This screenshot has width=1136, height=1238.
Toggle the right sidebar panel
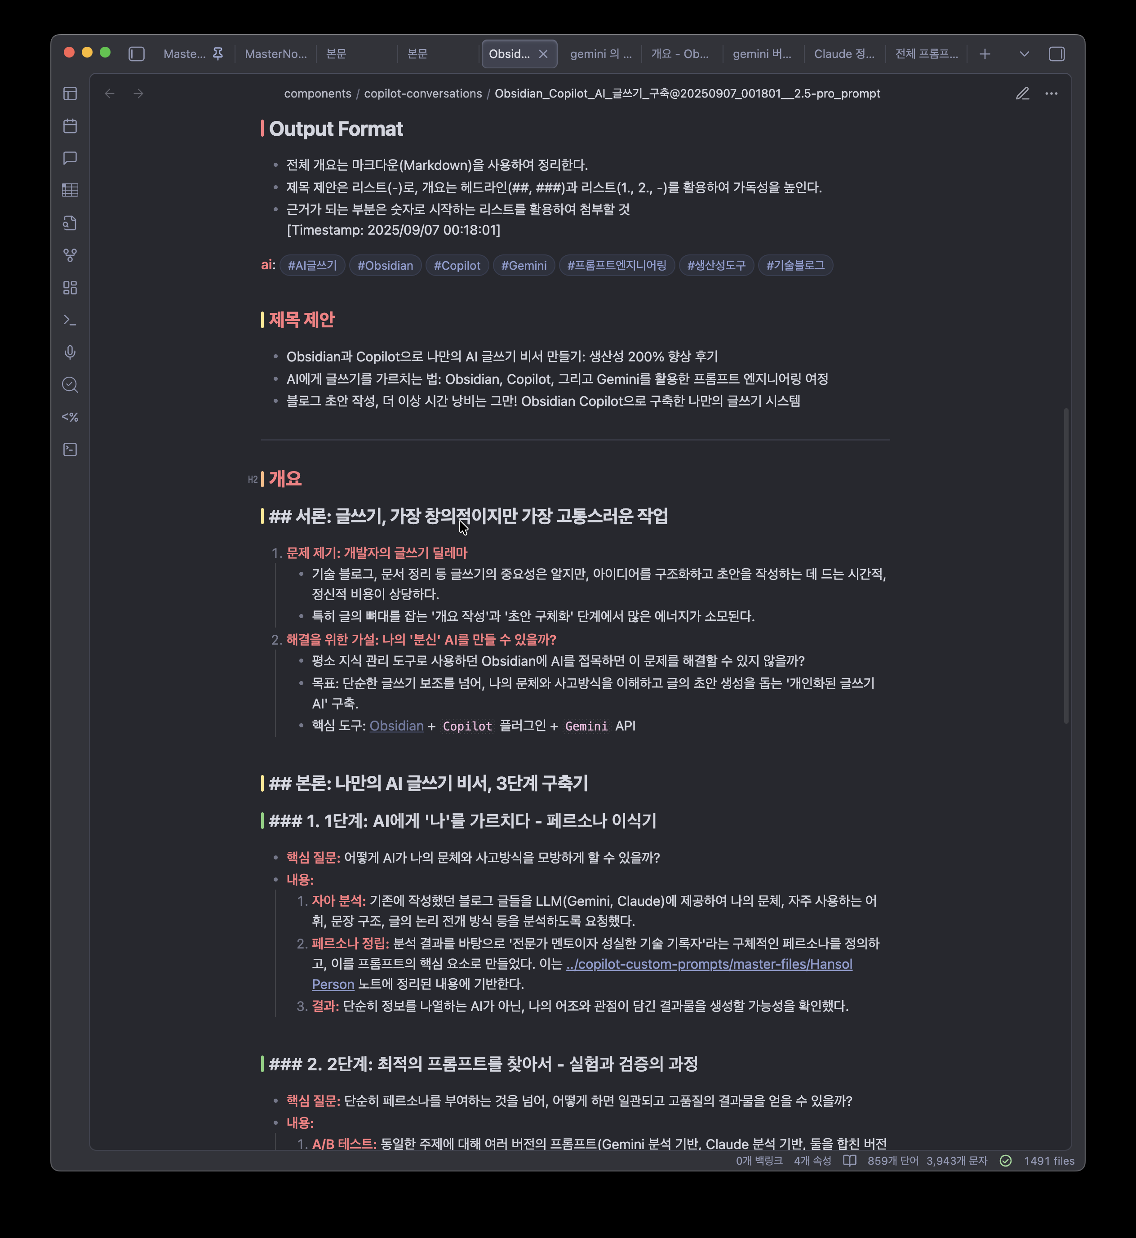coord(1056,54)
